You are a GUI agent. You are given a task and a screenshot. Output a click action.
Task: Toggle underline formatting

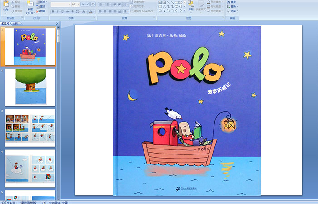(62, 11)
